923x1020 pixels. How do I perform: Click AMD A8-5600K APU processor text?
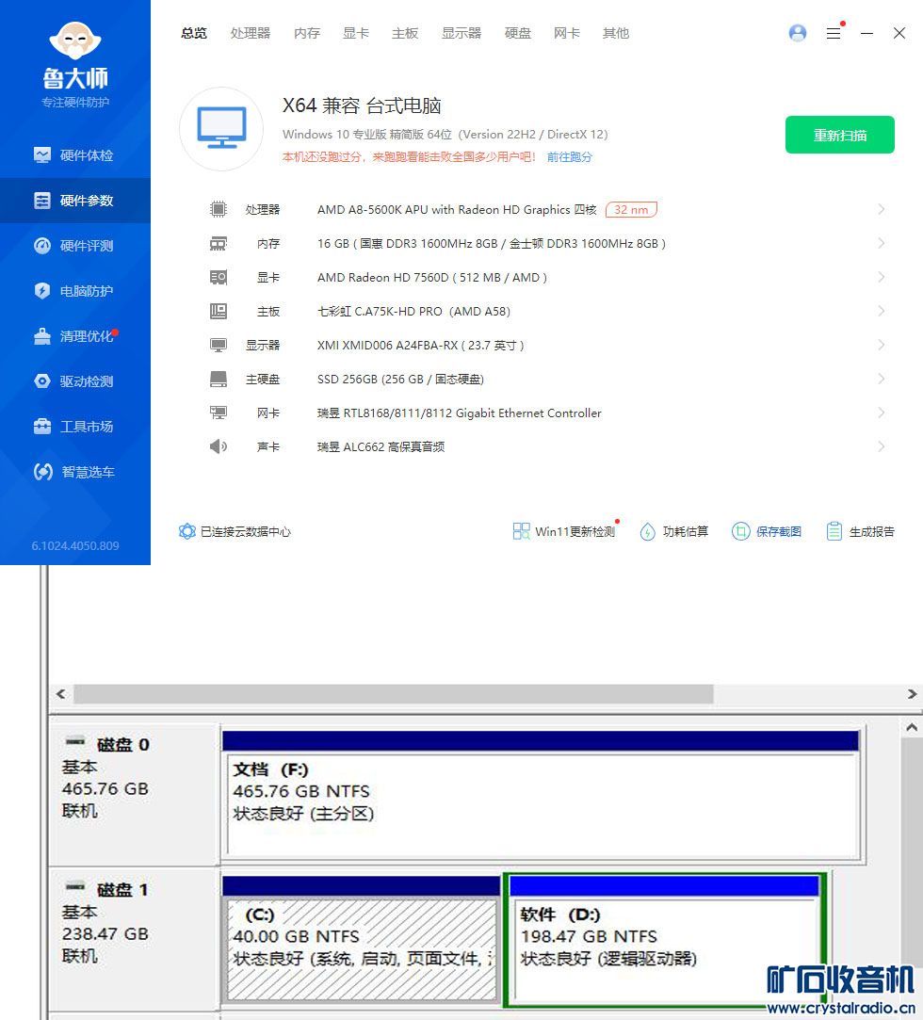click(x=457, y=209)
